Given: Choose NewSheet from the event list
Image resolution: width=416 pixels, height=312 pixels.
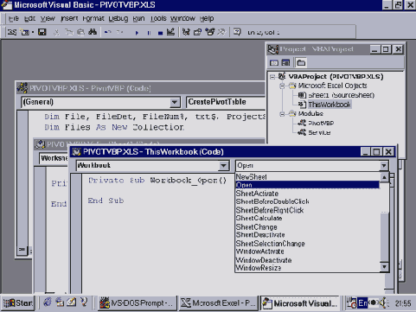Looking at the screenshot, I should point(307,177).
